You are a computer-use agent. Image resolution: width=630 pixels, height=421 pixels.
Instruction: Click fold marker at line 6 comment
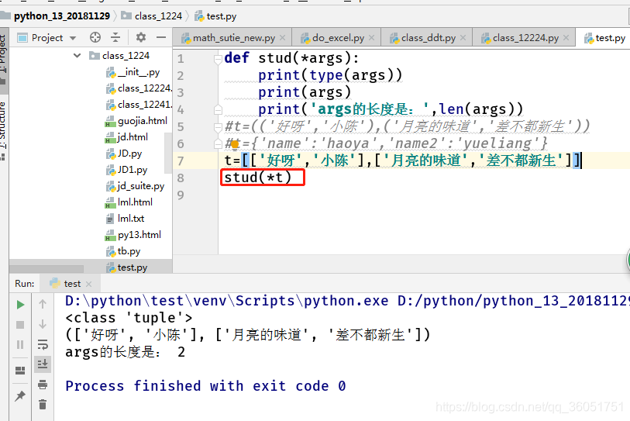point(218,143)
